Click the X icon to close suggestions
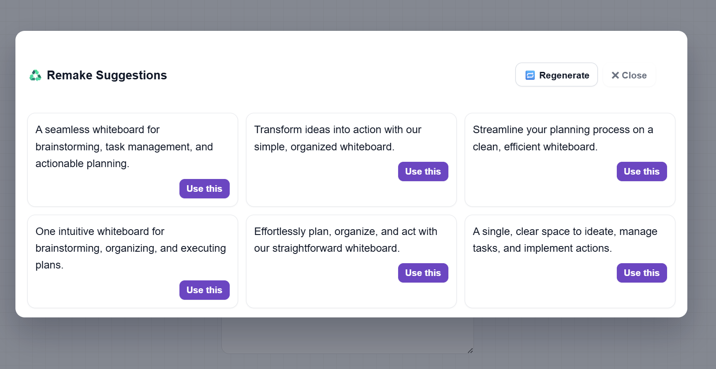The height and width of the screenshot is (369, 716). pyautogui.click(x=615, y=75)
